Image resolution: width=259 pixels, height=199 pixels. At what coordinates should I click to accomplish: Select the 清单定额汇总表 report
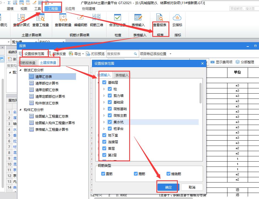[x=44, y=90]
